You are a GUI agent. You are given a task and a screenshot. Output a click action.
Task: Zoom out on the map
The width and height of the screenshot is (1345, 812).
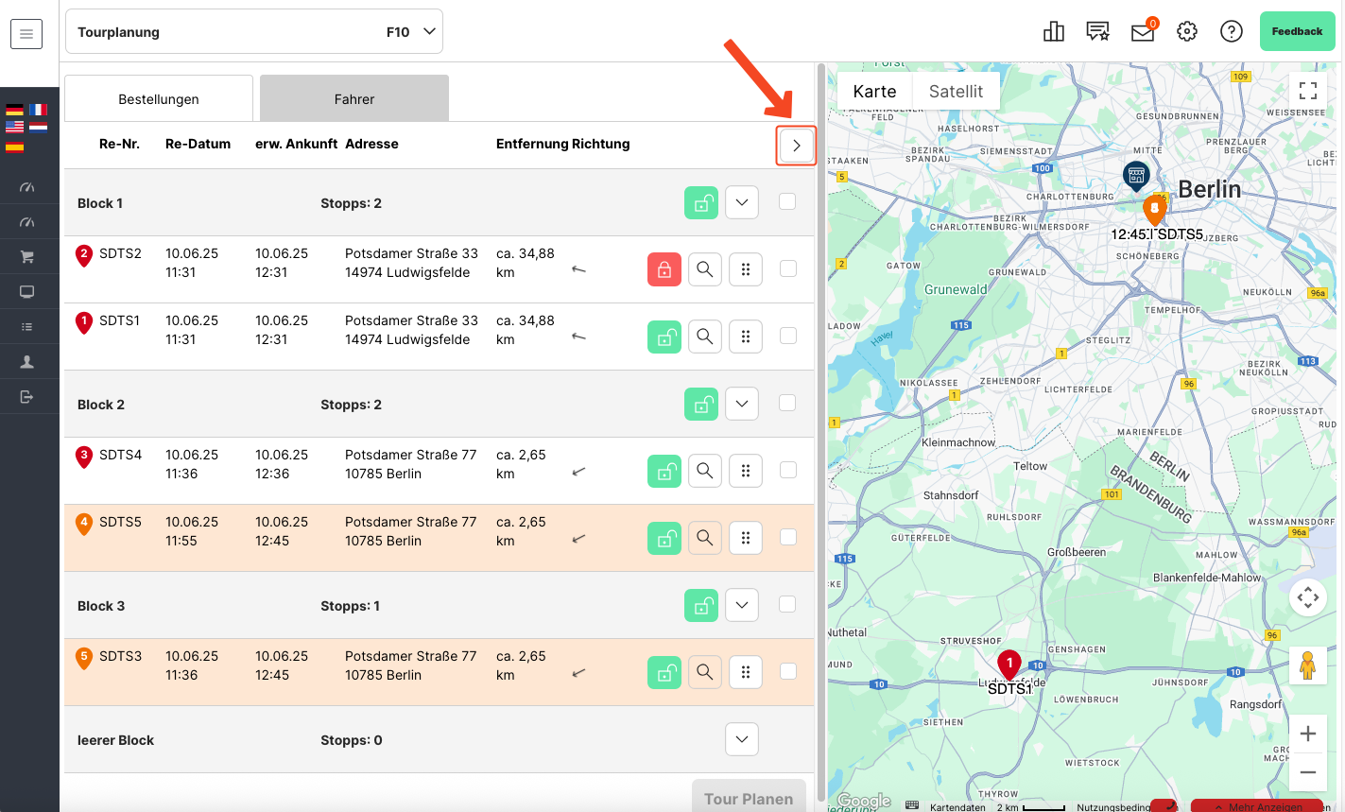click(x=1308, y=772)
